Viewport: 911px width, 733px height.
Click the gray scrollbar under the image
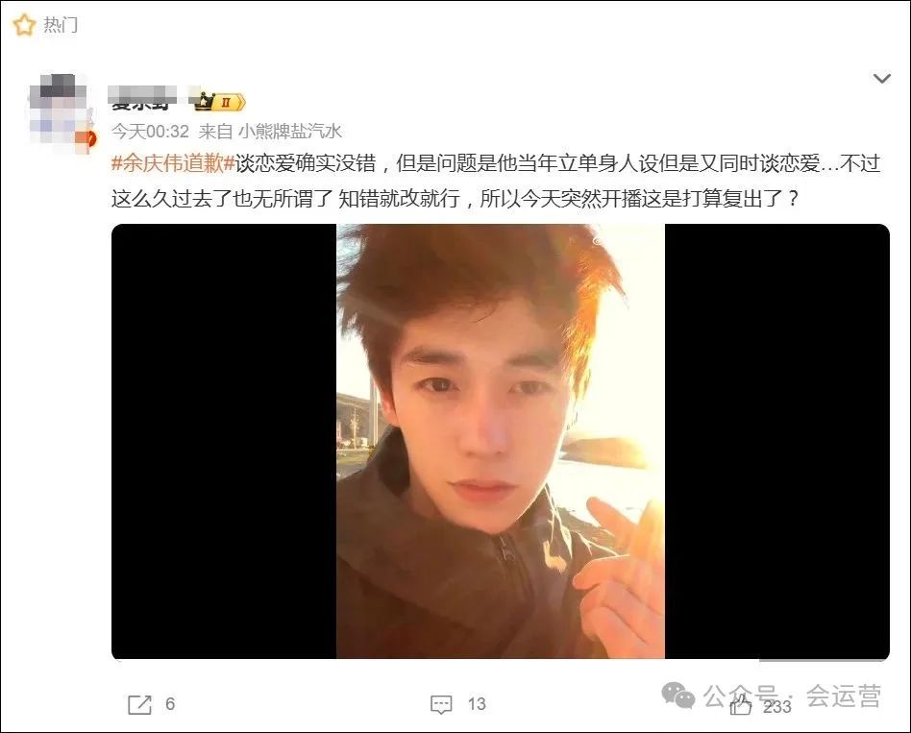coord(824,660)
